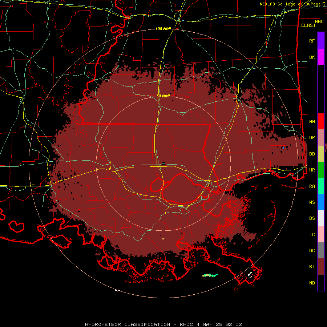The image size is (327, 327).
Task: Pick the RA mint-green legend swatch
Action: point(321,186)
